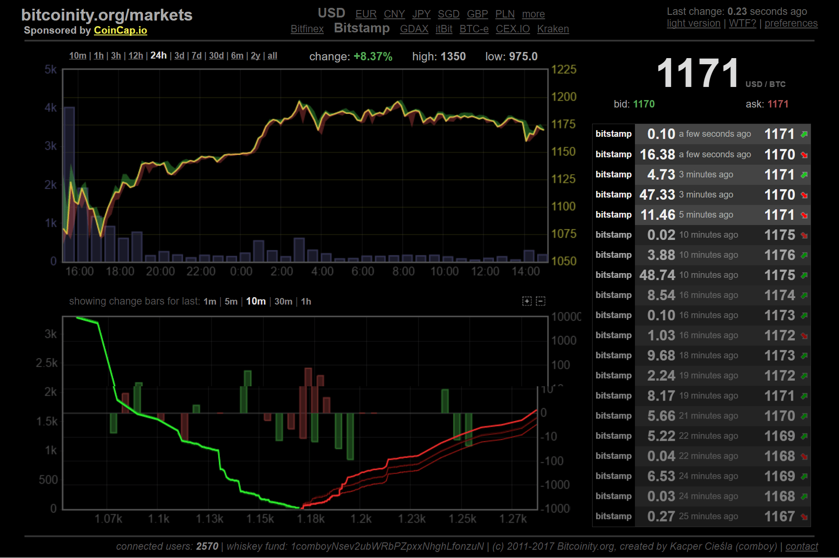Open the Bitfinex exchange tab
Viewport: 839px width, 558px height.
307,28
